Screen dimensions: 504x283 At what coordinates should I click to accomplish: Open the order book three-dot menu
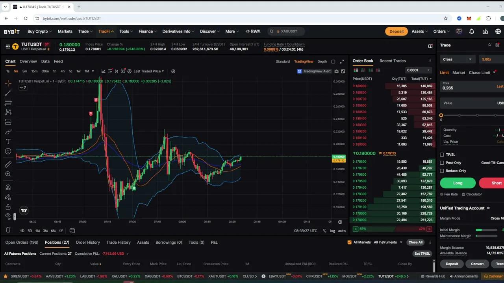[430, 61]
